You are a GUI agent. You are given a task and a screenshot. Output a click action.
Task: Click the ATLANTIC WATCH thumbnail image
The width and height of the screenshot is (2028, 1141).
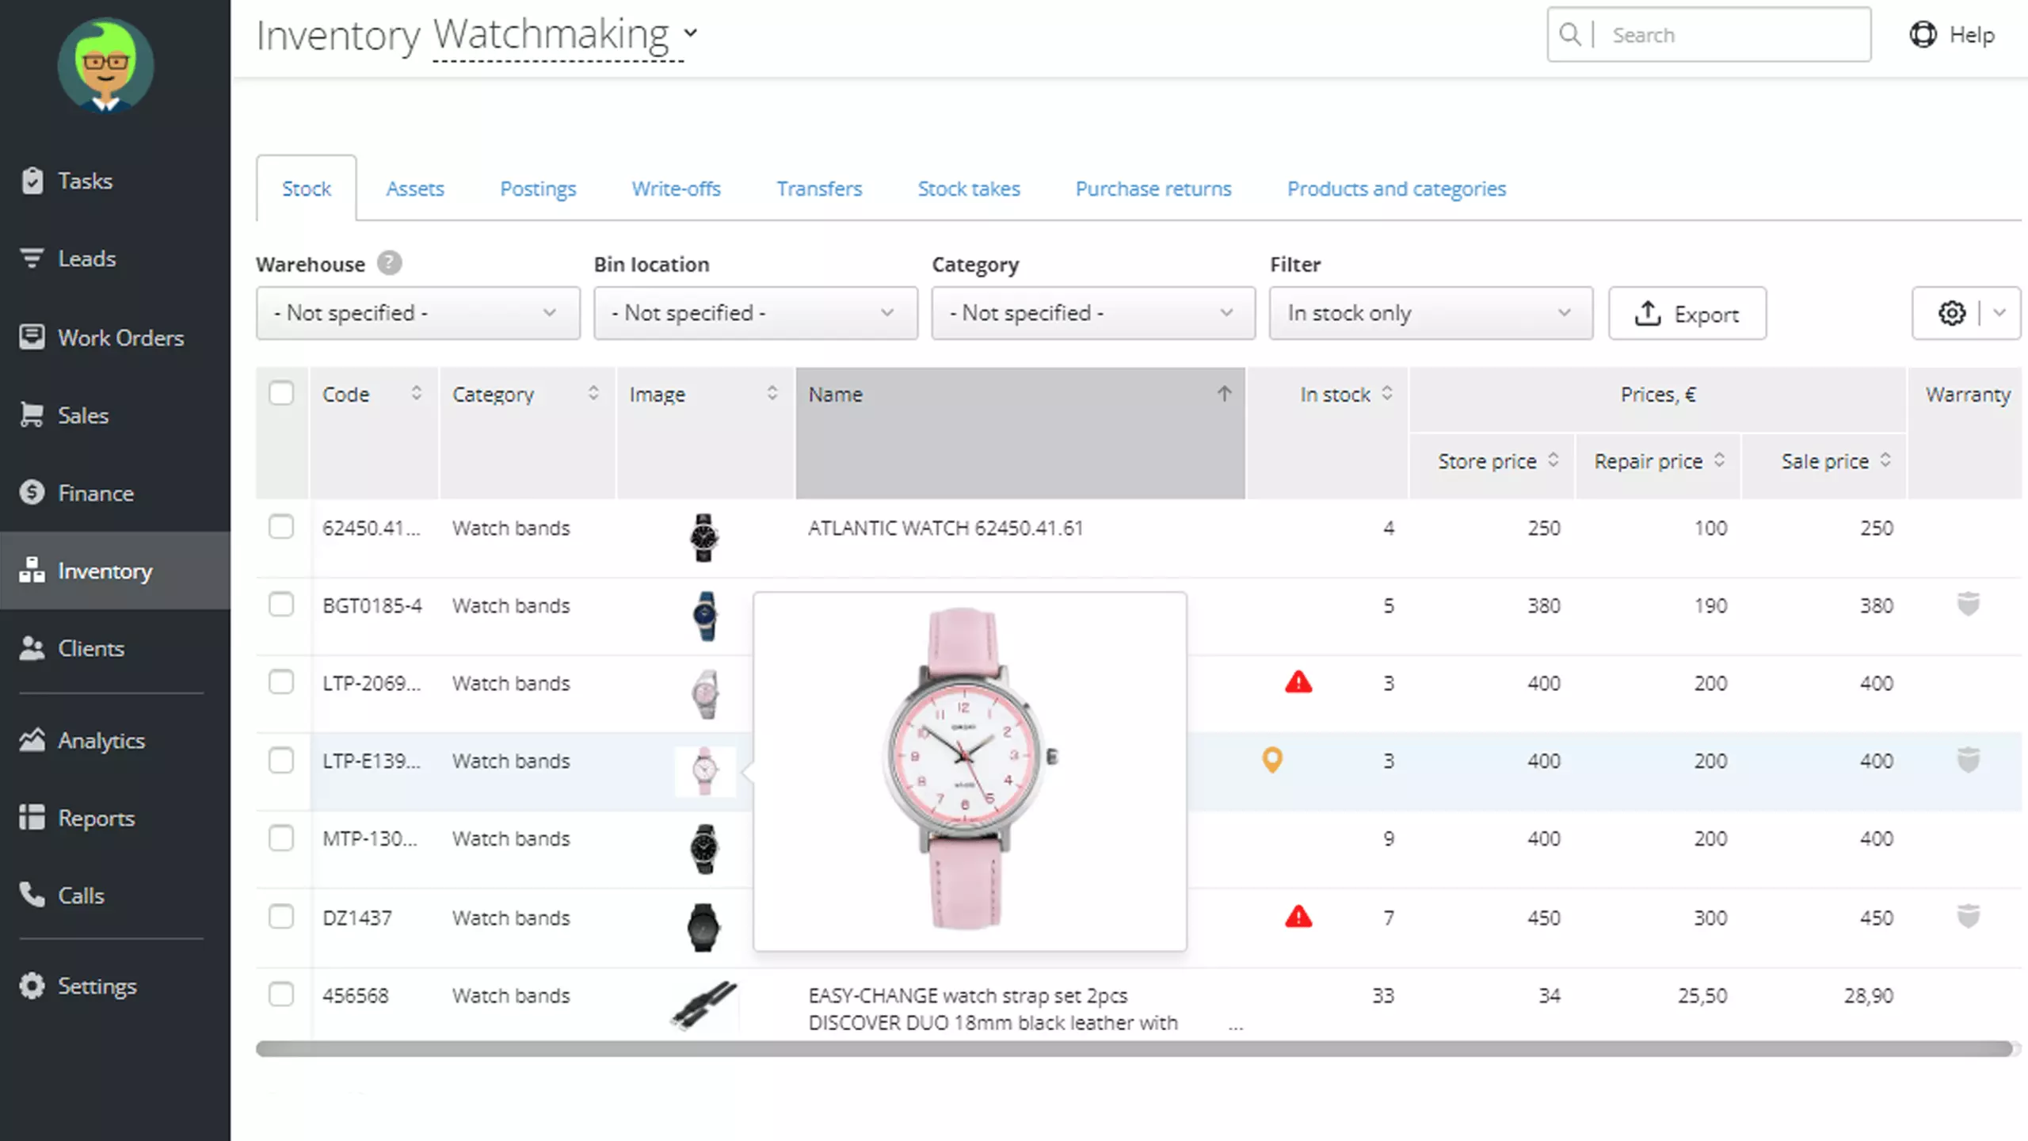(x=703, y=537)
